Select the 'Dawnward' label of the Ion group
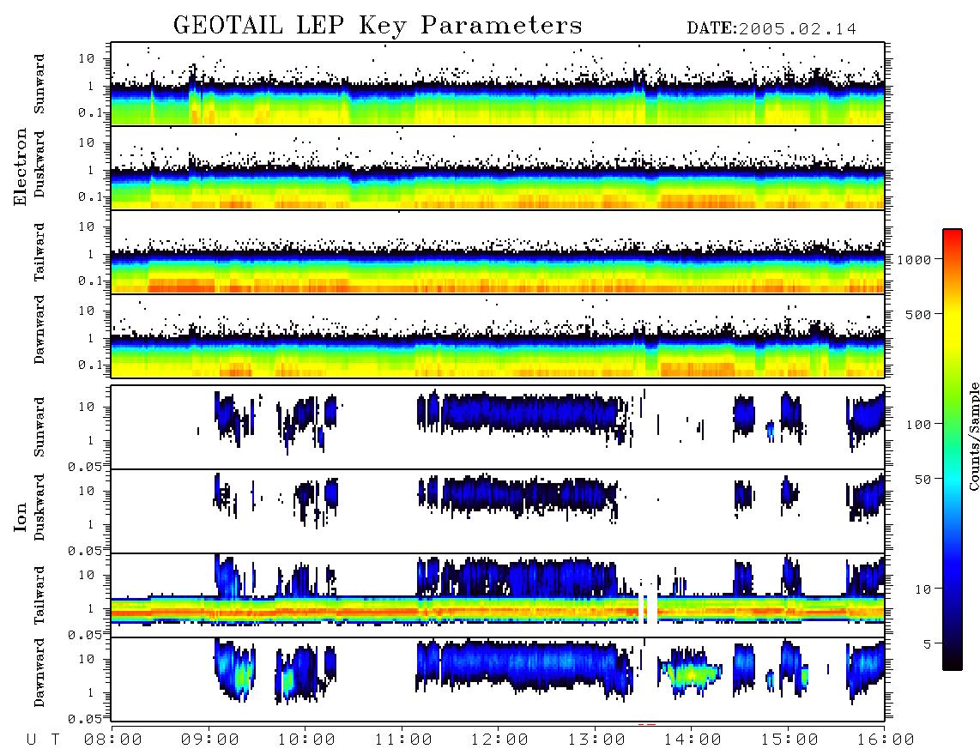Image resolution: width=980 pixels, height=755 pixels. (x=39, y=673)
